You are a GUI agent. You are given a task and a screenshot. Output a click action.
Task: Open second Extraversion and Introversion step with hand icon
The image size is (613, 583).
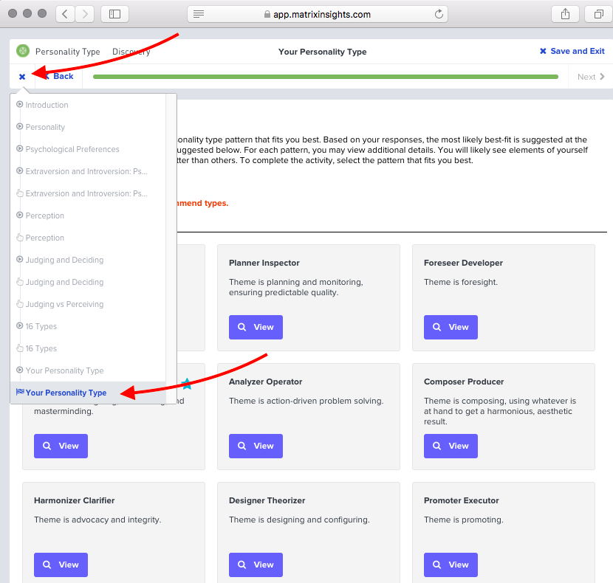click(x=86, y=193)
